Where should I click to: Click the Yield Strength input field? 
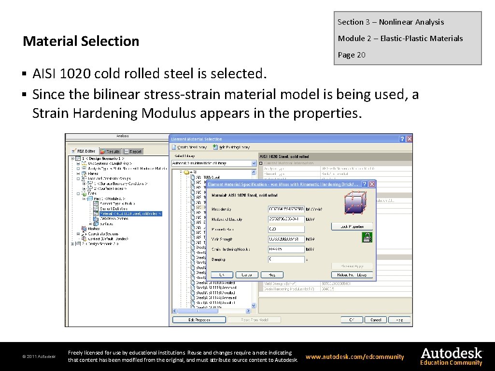pos(286,239)
